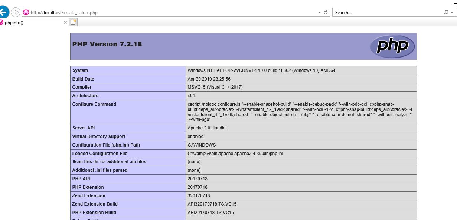Click the search magnifying glass icon
This screenshot has width=457, height=220.
tap(446, 13)
